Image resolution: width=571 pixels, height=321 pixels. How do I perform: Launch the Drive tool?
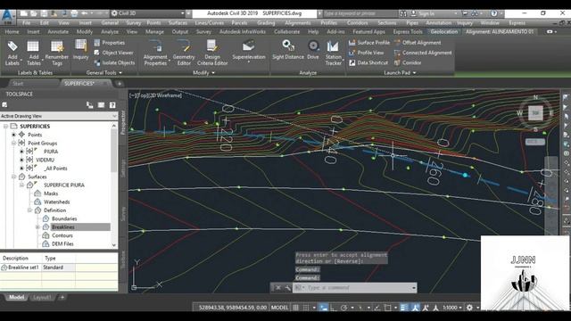pyautogui.click(x=313, y=50)
